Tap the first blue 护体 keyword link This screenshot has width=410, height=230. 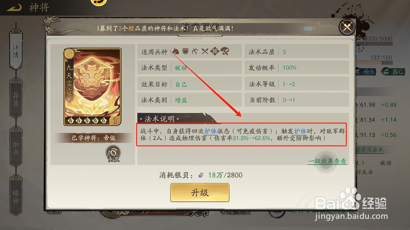point(211,131)
